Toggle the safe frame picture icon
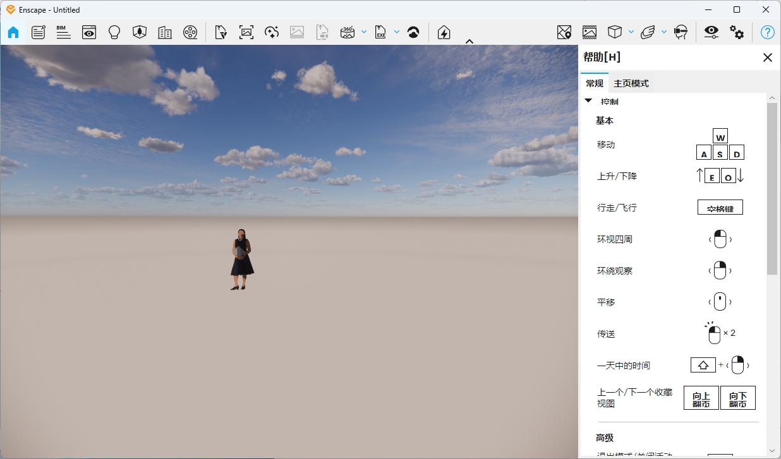Viewport: 781px width, 459px height. click(x=589, y=32)
